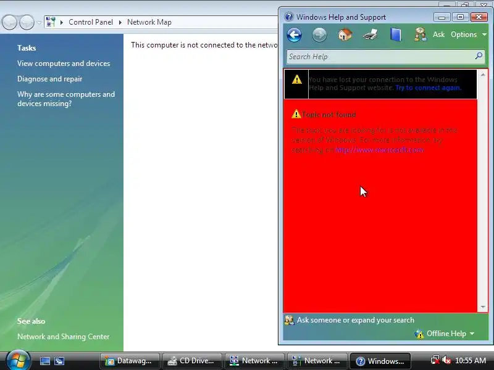The height and width of the screenshot is (370, 494).
Task: Click the Offline Help status icon
Action: [x=419, y=334]
